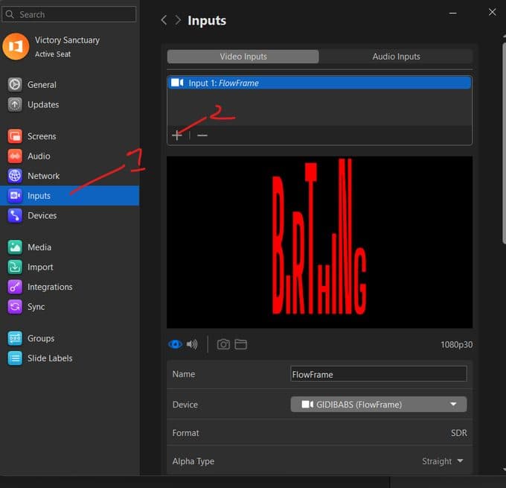The height and width of the screenshot is (488, 506).
Task: Select the Screens icon
Action: (15, 136)
